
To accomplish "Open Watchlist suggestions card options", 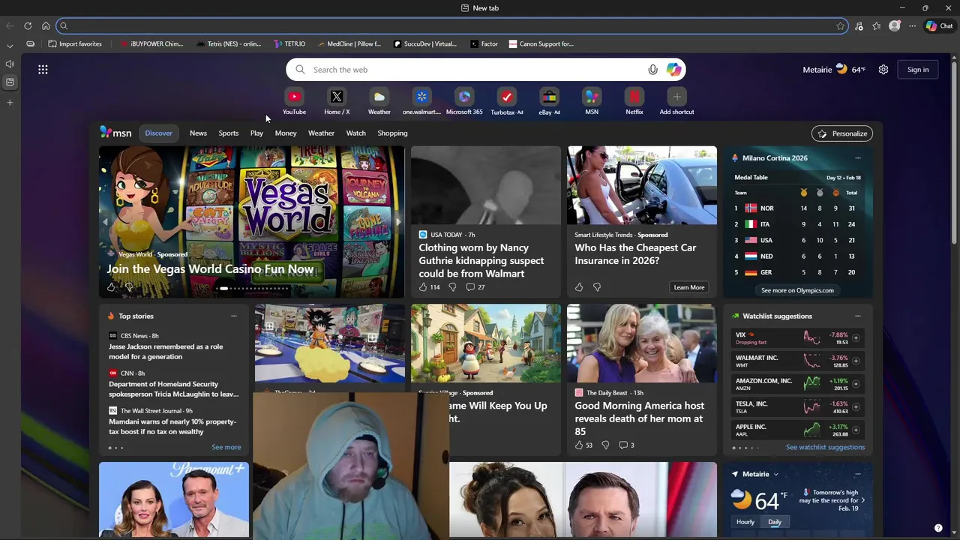I will (x=858, y=316).
